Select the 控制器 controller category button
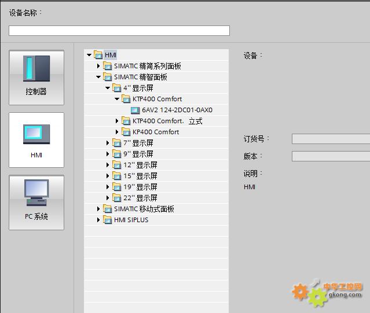370x313 pixels. [36, 78]
